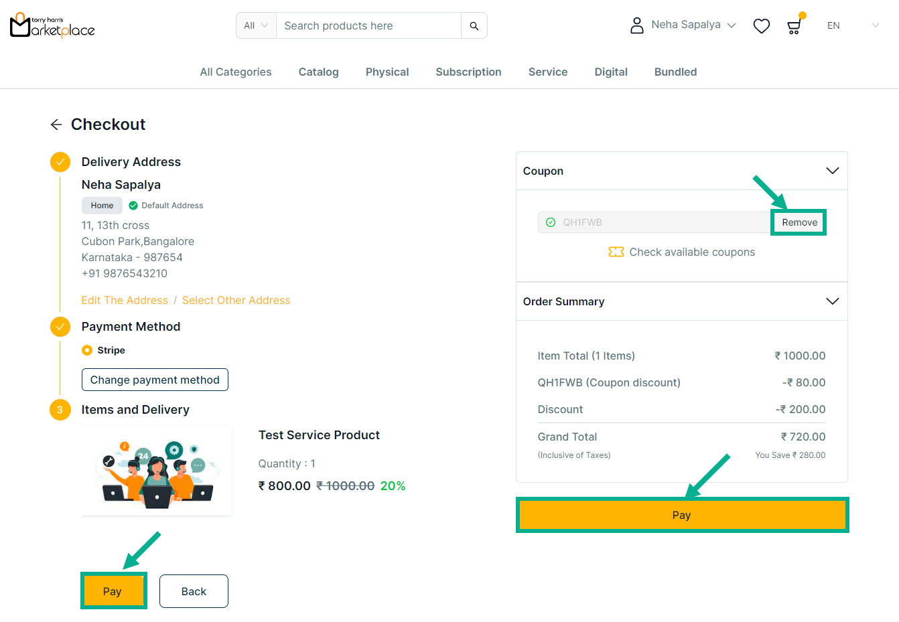This screenshot has height=622, width=899.
Task: Click the search magnifier icon
Action: (474, 26)
